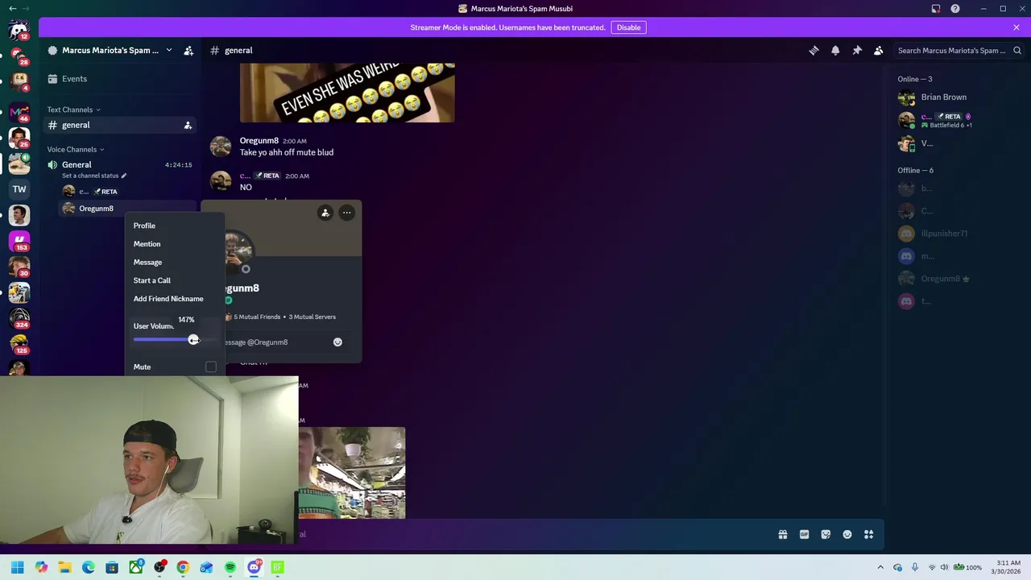
Task: Collapse the Voice Channels category
Action: tap(76, 149)
